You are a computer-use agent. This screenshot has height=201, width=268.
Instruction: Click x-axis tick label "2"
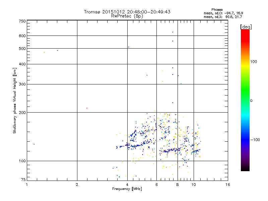pyautogui.click(x=77, y=185)
